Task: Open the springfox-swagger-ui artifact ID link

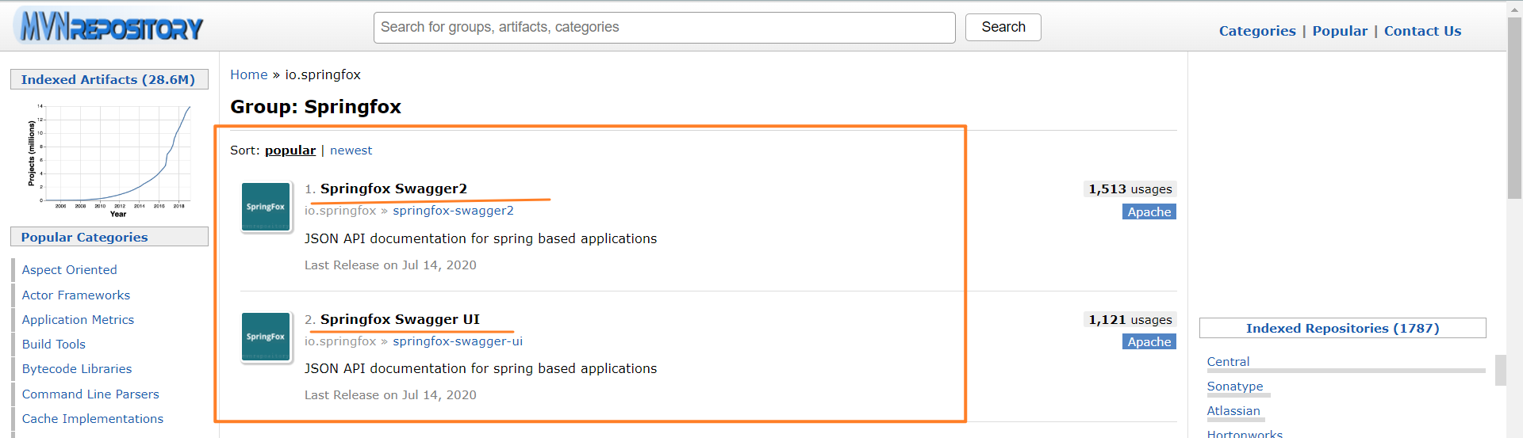Action: (458, 341)
